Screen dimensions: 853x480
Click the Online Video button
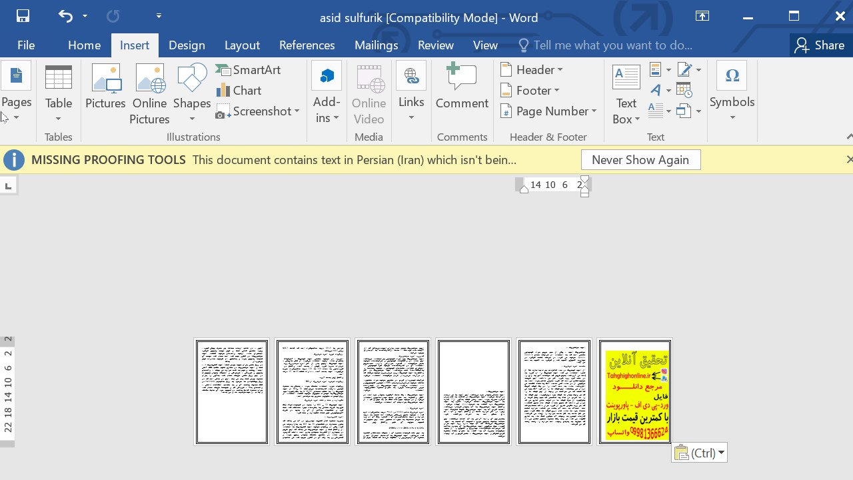tap(369, 93)
